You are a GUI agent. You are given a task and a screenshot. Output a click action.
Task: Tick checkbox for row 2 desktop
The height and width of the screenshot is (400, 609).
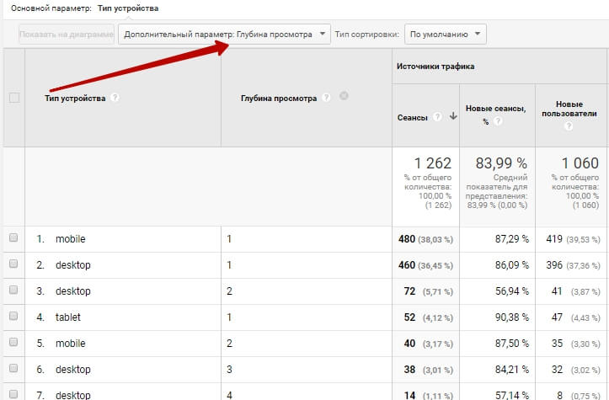tap(13, 265)
